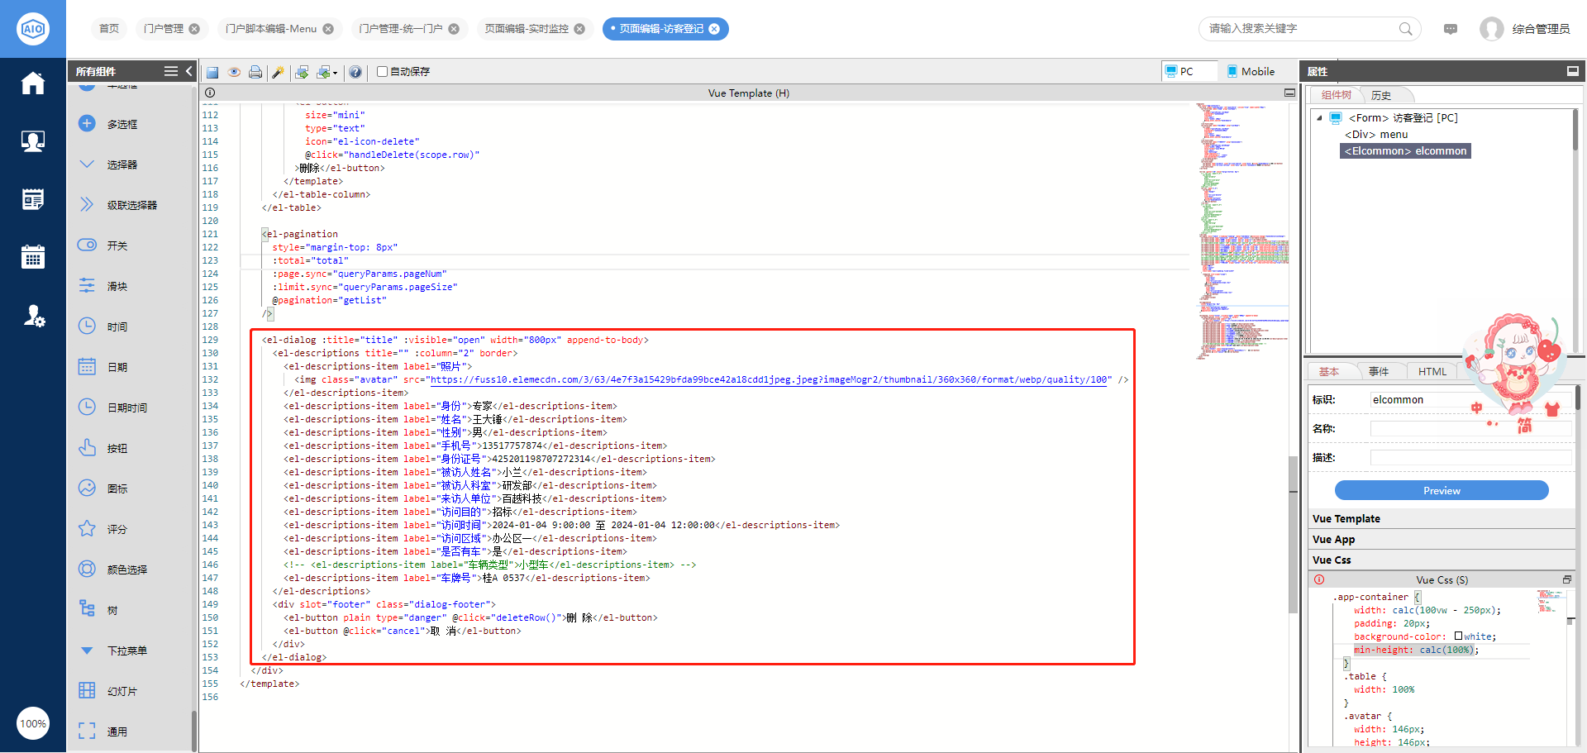This screenshot has width=1587, height=753.
Task: Open the user monitor icon in navigation bar
Action: click(x=33, y=141)
